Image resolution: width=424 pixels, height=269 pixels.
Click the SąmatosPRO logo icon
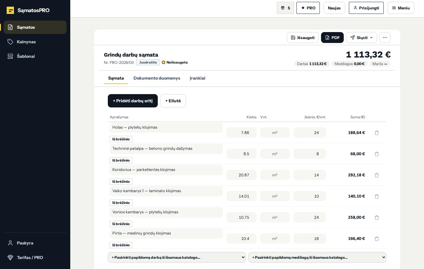tap(10, 10)
